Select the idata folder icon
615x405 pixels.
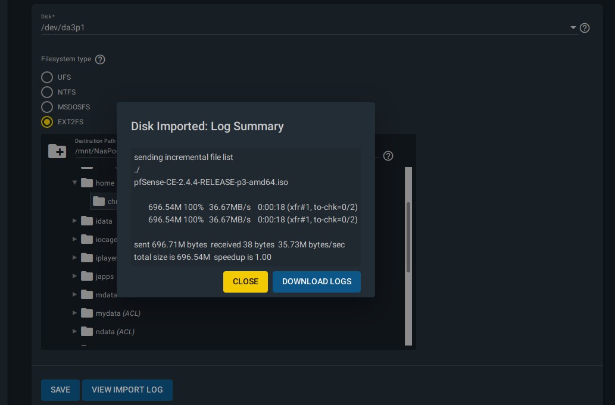click(87, 221)
